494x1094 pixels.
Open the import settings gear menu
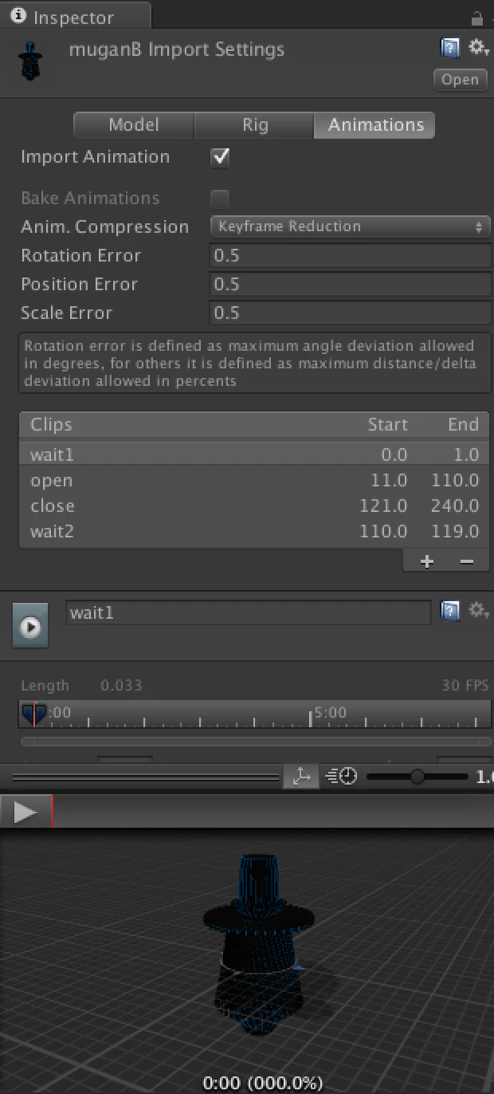478,49
